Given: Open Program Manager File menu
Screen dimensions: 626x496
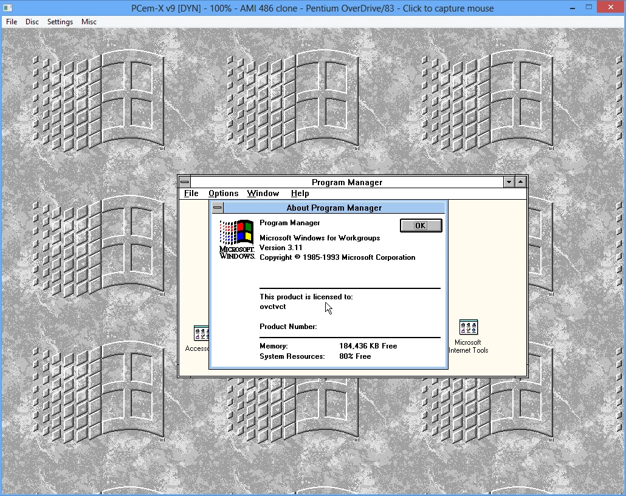Looking at the screenshot, I should (191, 194).
